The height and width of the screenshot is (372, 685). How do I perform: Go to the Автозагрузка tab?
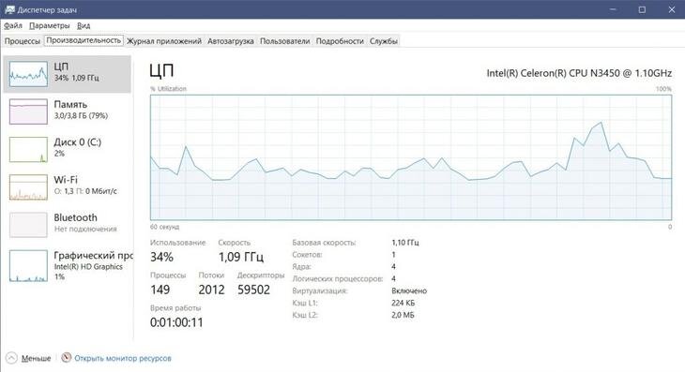[231, 41]
